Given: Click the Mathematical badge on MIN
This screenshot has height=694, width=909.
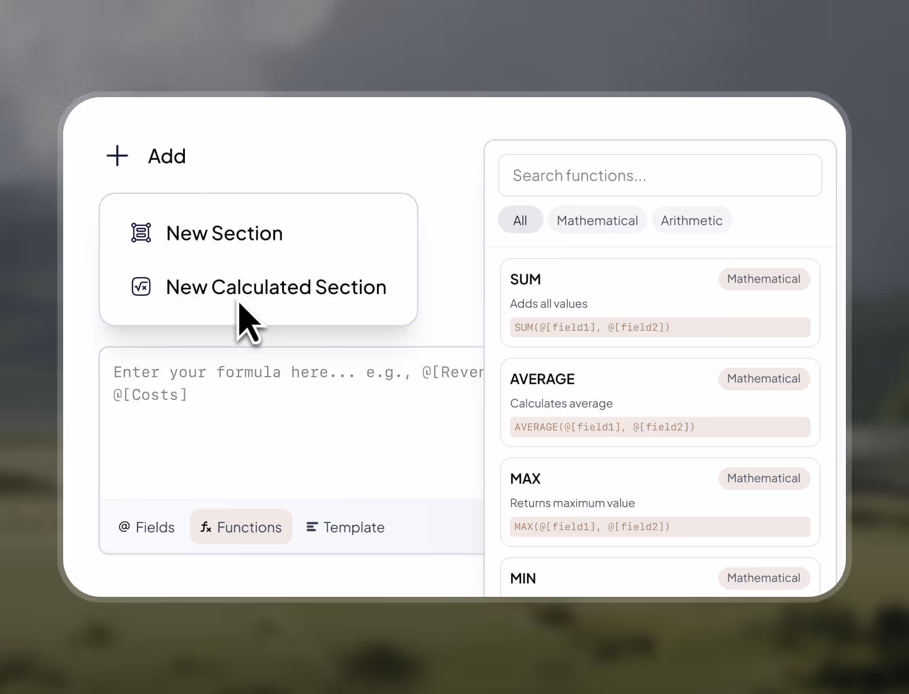Looking at the screenshot, I should pos(764,578).
